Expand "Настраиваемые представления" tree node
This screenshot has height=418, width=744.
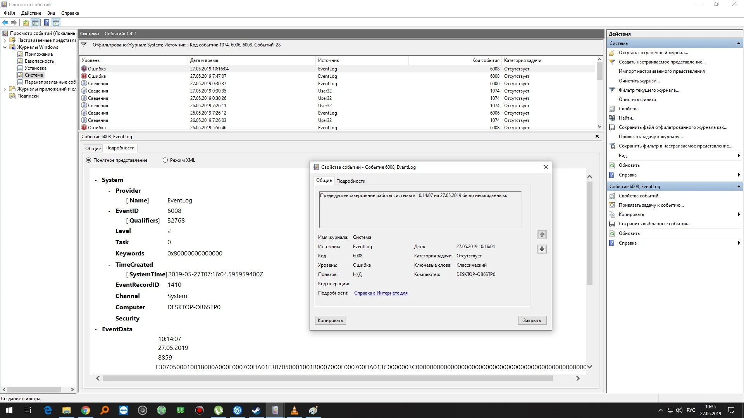point(5,40)
